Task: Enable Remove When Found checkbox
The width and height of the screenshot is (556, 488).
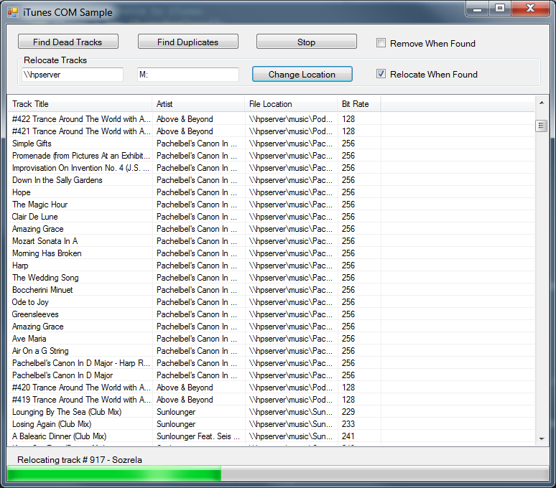Action: (381, 43)
